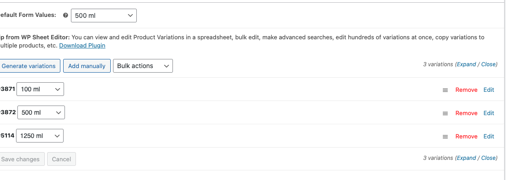Expand all variations using top Expand link
The image size is (506, 180).
pos(466,64)
